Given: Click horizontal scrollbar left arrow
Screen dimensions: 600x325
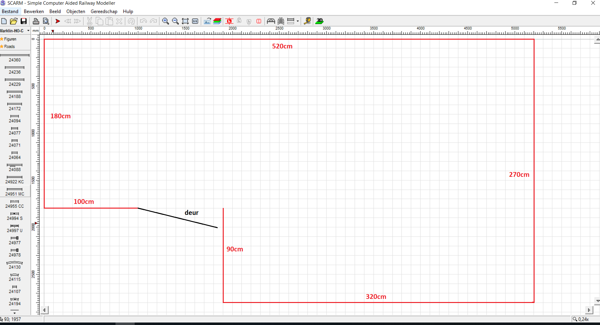Looking at the screenshot, I should point(44,310).
